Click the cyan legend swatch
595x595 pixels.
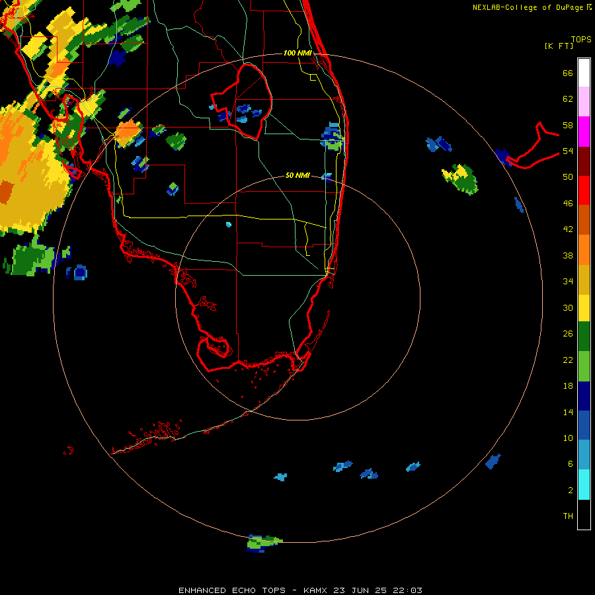click(x=584, y=485)
